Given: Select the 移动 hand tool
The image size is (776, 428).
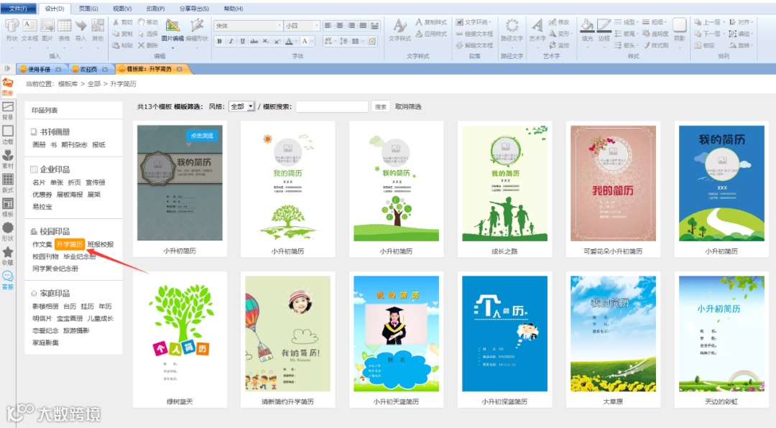Looking at the screenshot, I should 147,22.
